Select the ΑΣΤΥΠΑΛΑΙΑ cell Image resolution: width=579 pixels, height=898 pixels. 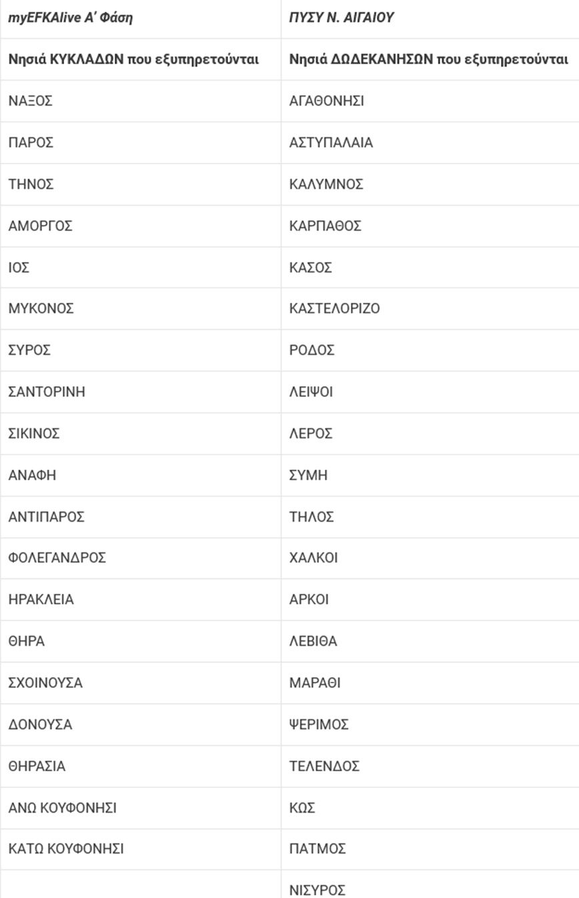point(331,143)
